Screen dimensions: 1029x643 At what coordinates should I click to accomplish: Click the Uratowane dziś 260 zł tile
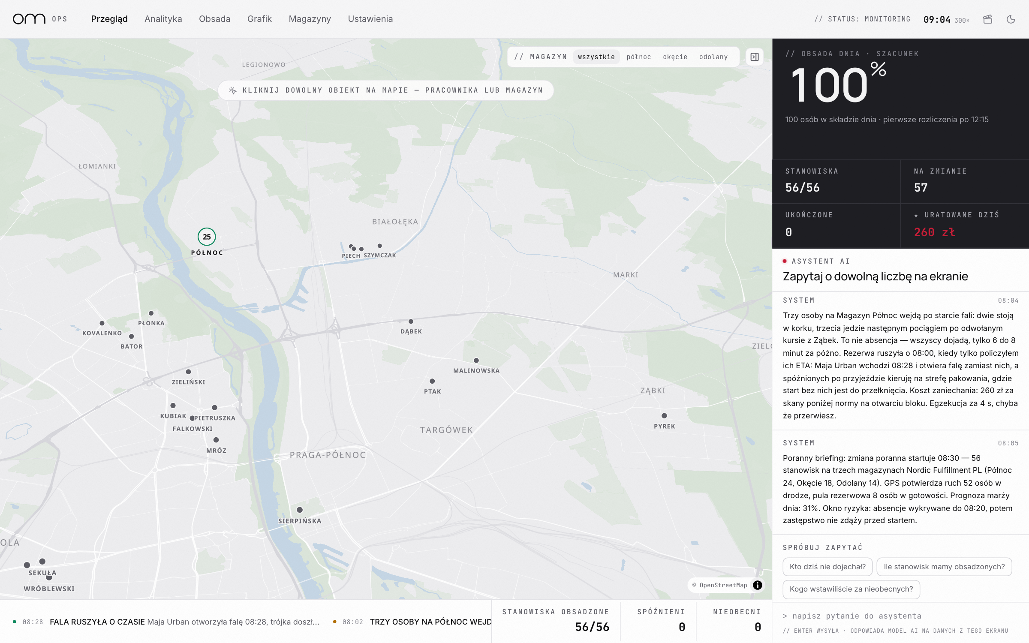coord(965,226)
